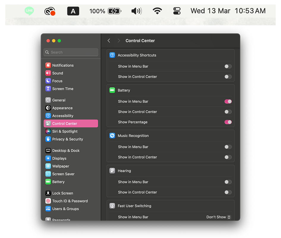The image size is (281, 238).
Task: Toggle Hearing Show in Control Center switch
Action: tap(228, 192)
